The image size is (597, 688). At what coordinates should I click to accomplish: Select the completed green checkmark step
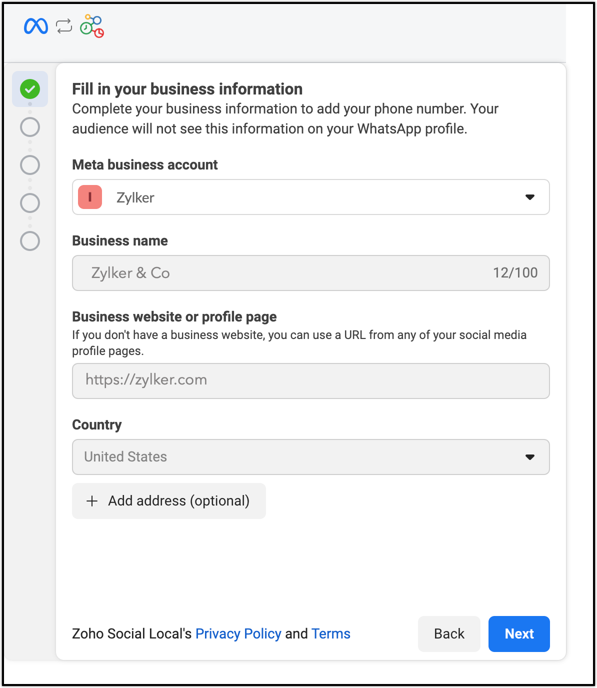click(x=30, y=89)
